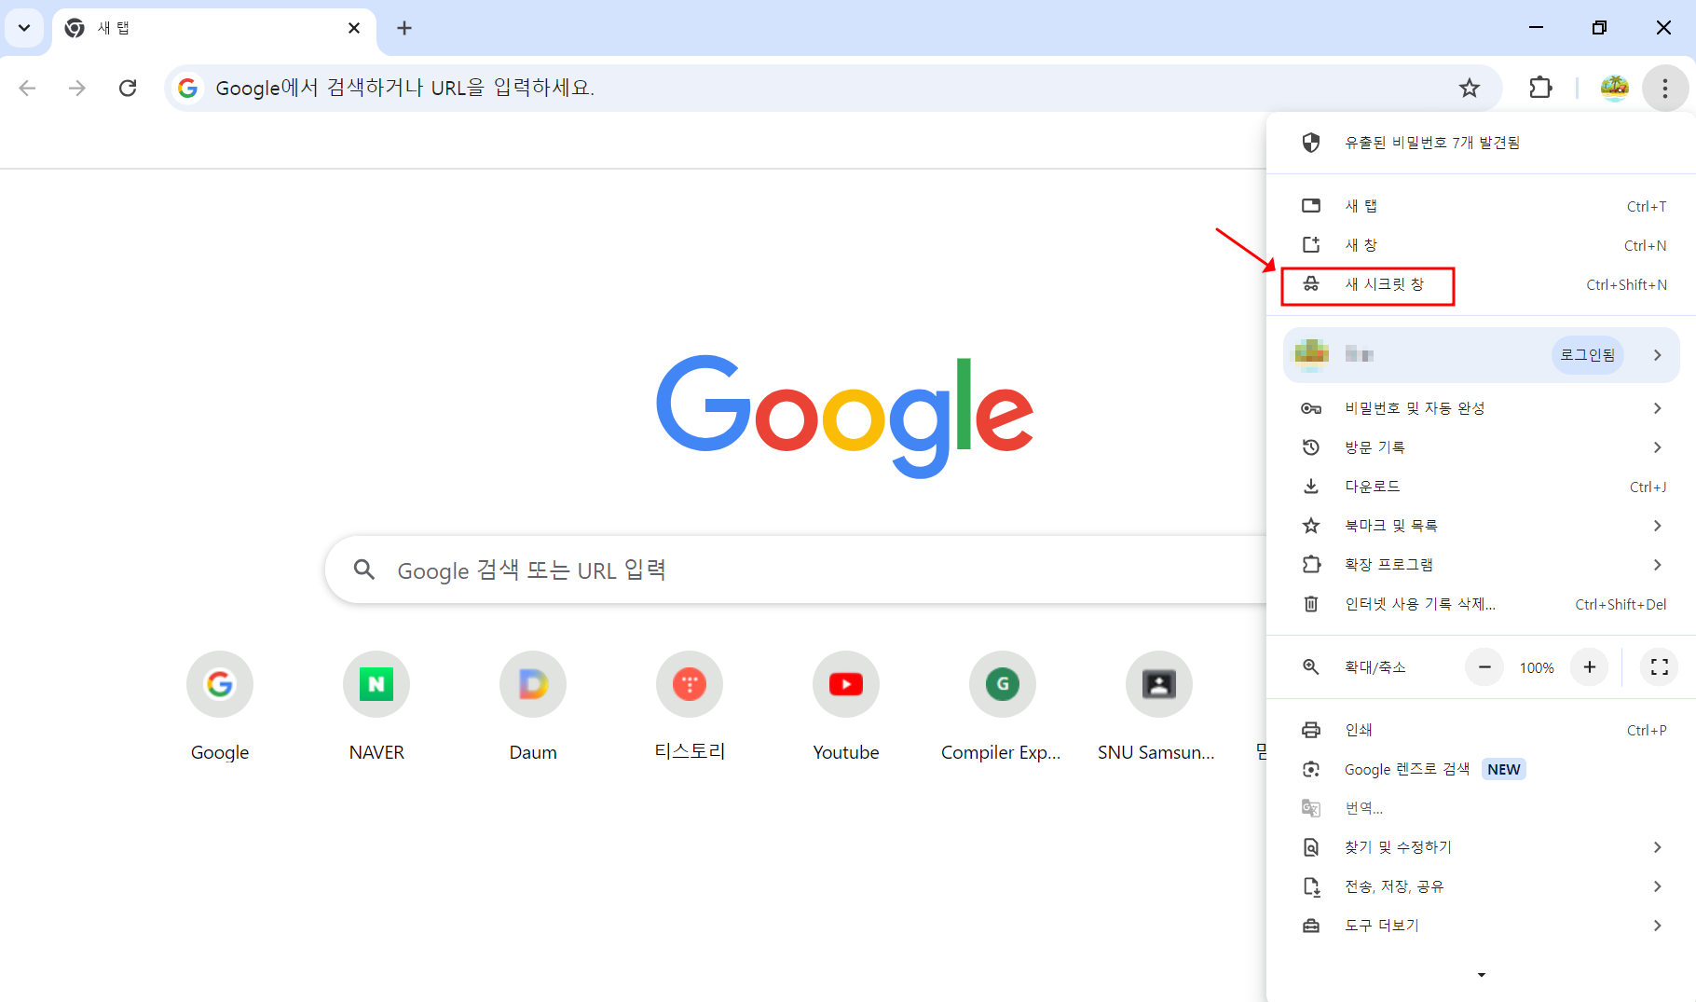Image resolution: width=1696 pixels, height=1002 pixels.
Task: Select 인터넷 사용 기록 삭제 item
Action: pyautogui.click(x=1481, y=604)
